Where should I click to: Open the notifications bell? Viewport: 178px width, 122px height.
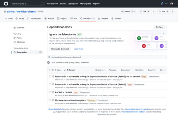pyautogui.click(x=162, y=4)
